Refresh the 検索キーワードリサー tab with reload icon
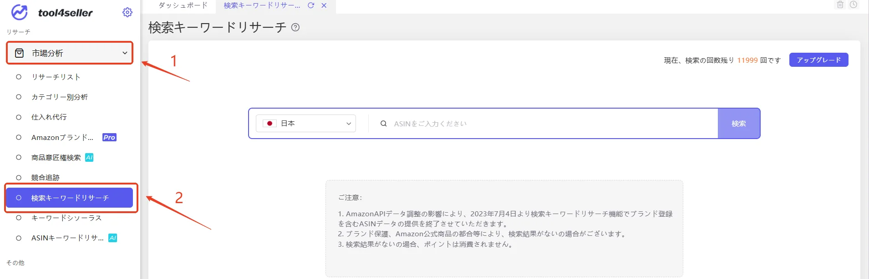The height and width of the screenshot is (279, 869). 311,5
